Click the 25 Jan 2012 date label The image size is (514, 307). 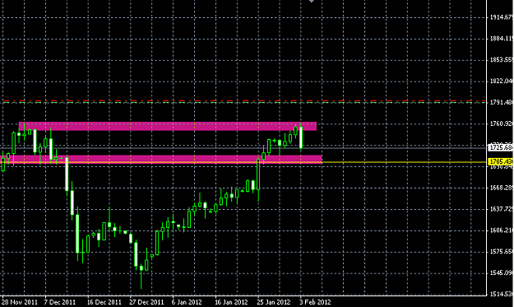click(x=274, y=302)
